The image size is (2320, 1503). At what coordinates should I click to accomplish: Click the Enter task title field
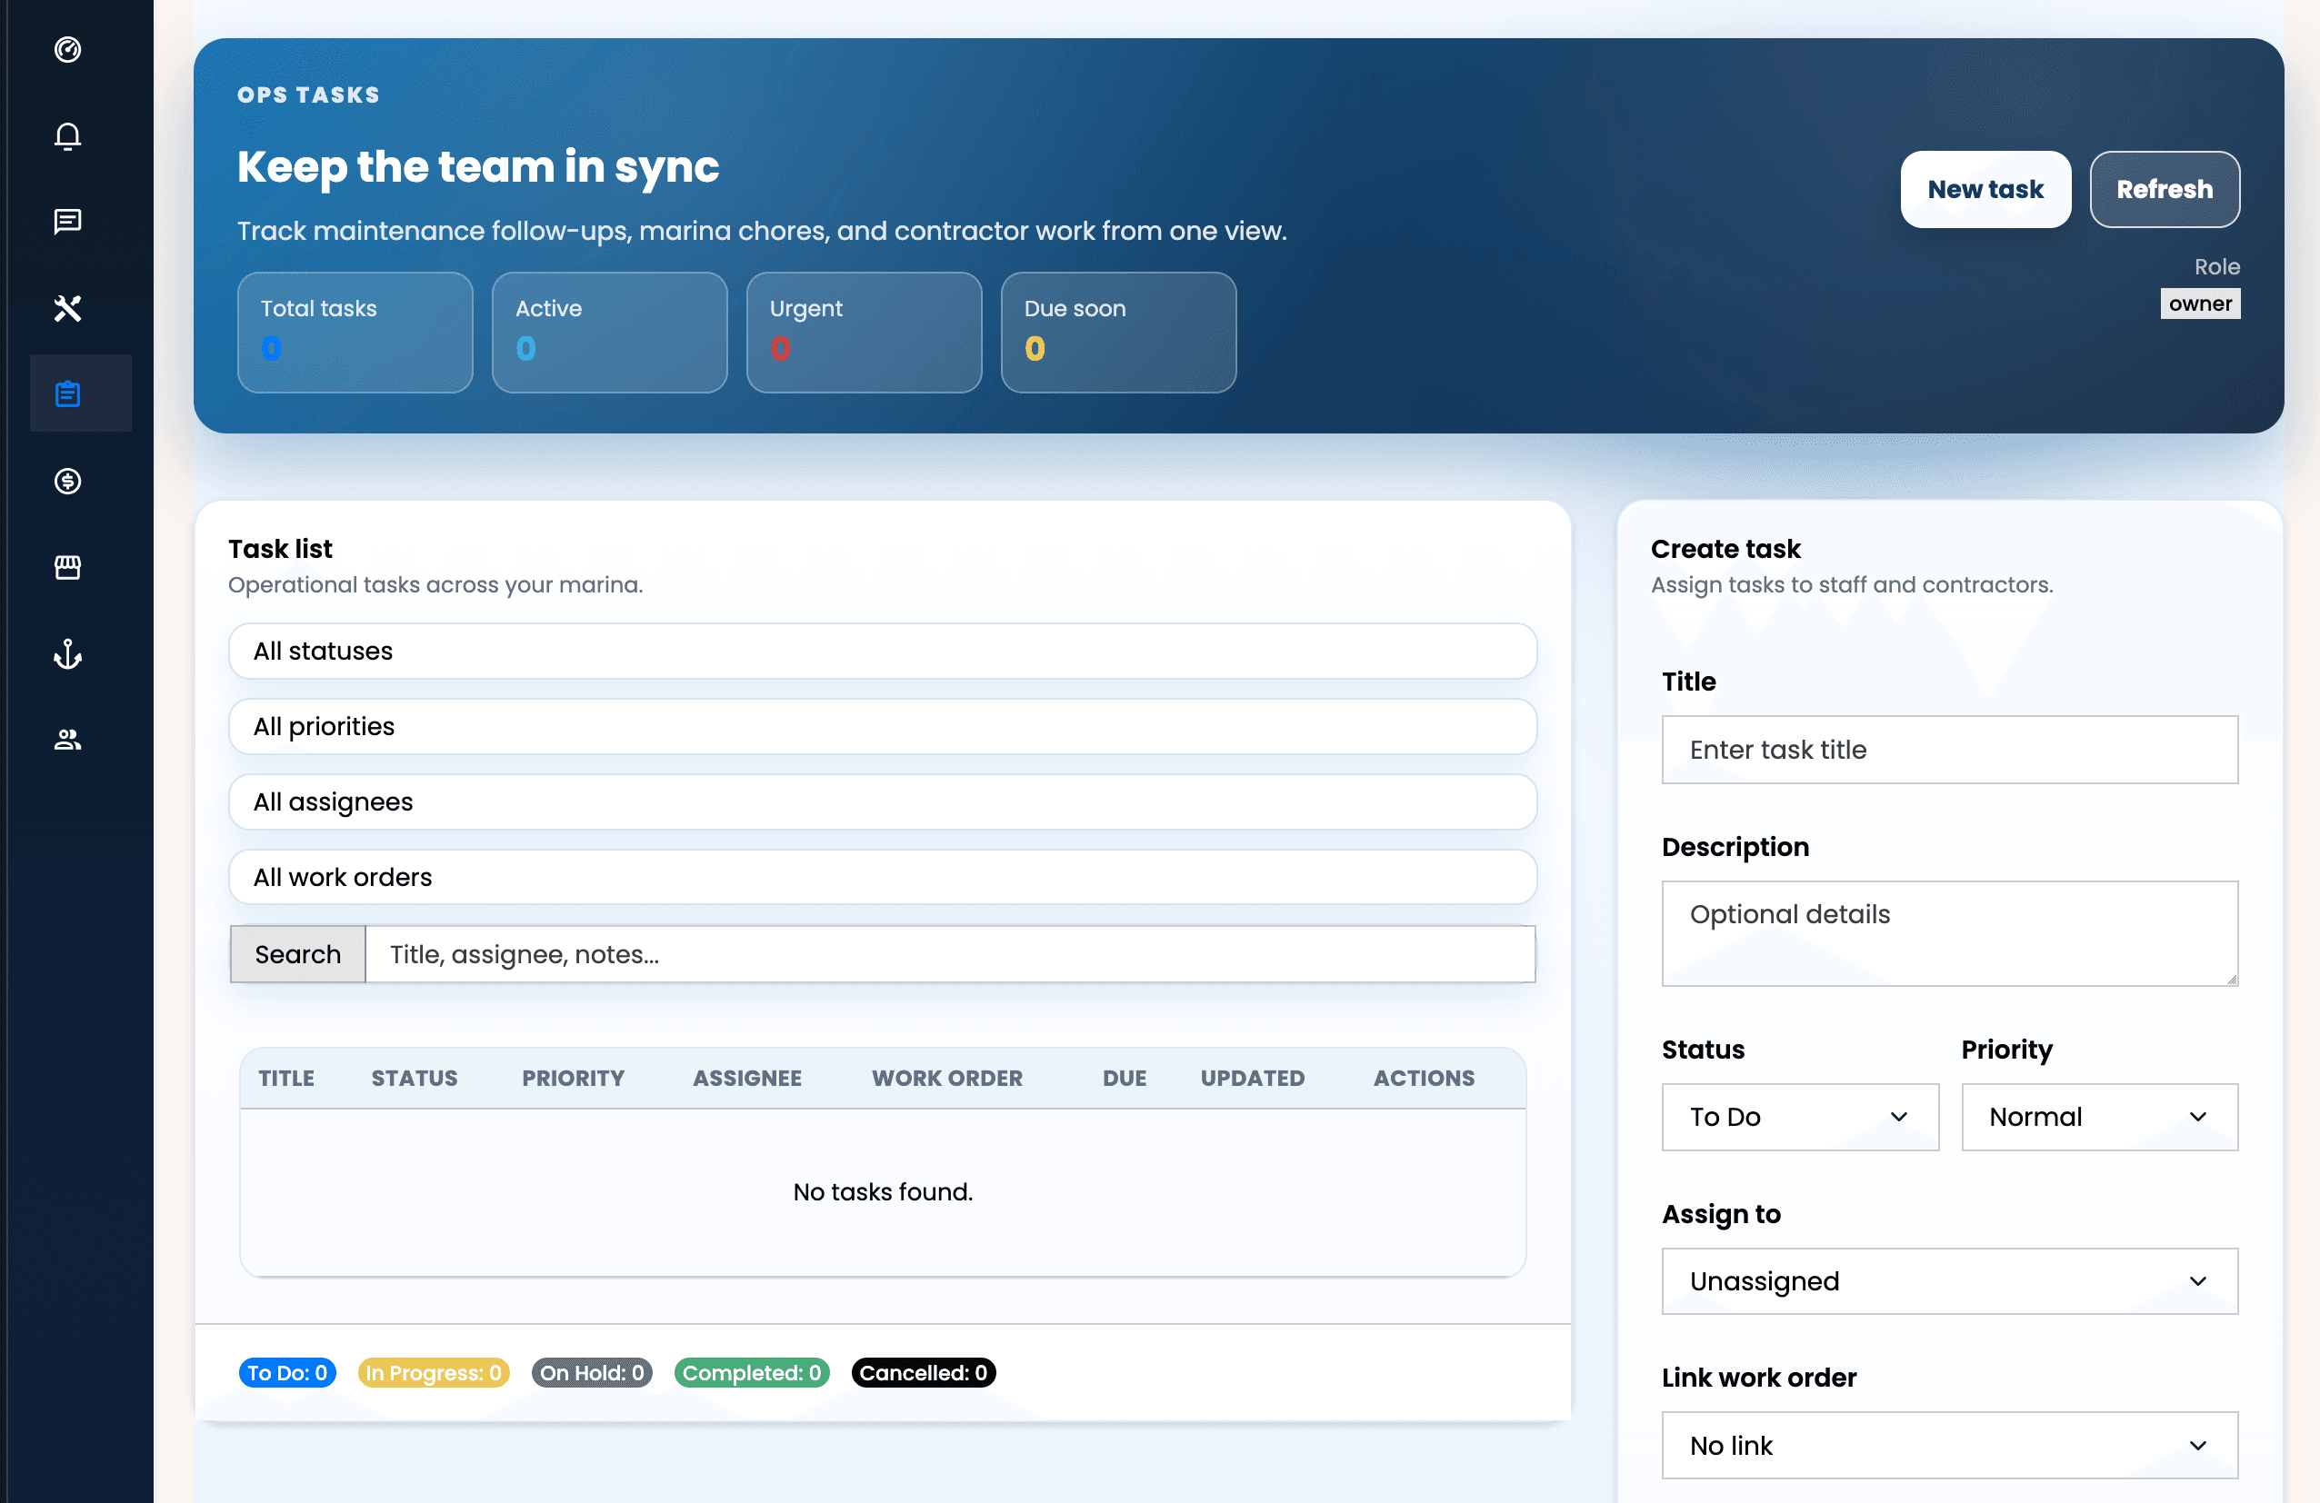point(1948,749)
